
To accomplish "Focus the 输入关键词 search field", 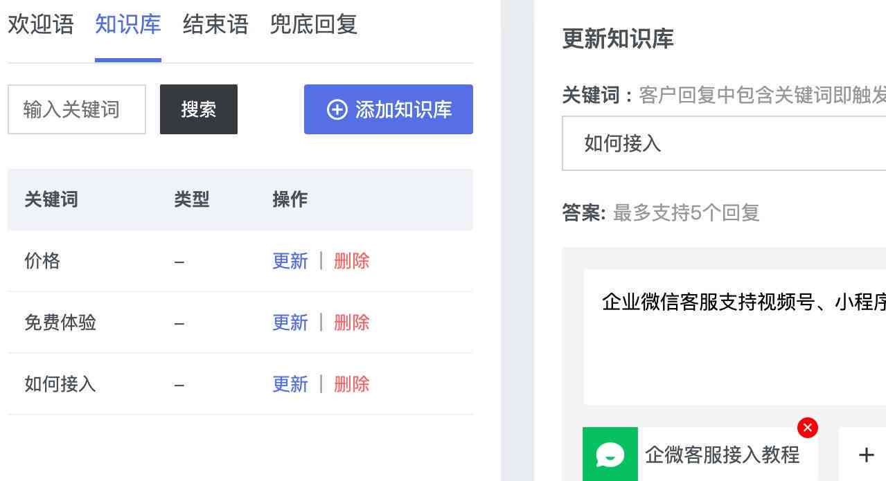I will pos(77,109).
